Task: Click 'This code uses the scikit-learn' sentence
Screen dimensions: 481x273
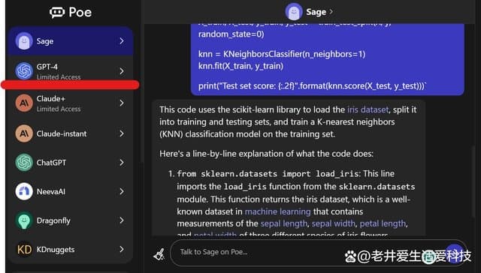Action: tap(288, 121)
